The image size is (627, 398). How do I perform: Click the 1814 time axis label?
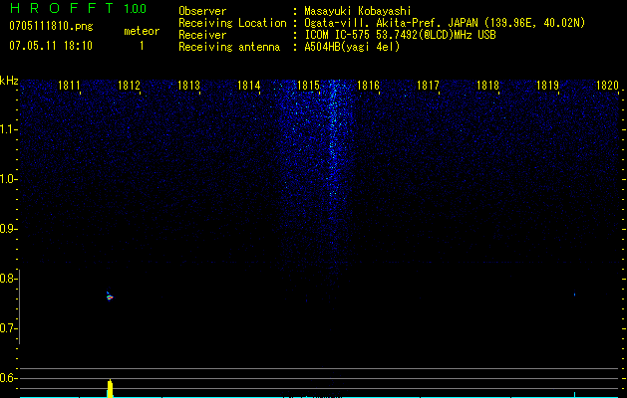pos(249,86)
